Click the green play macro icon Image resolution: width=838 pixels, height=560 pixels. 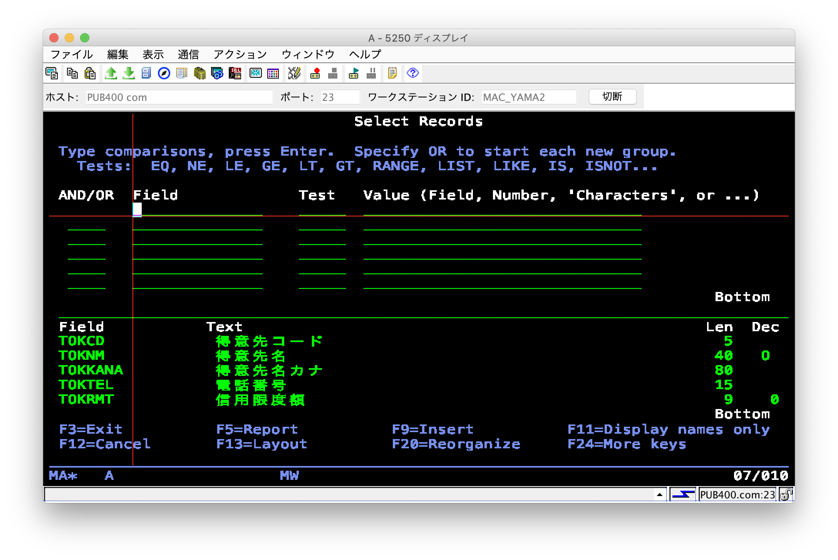354,73
